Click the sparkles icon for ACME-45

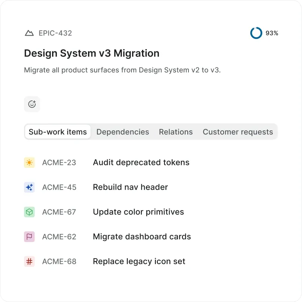coord(29,187)
